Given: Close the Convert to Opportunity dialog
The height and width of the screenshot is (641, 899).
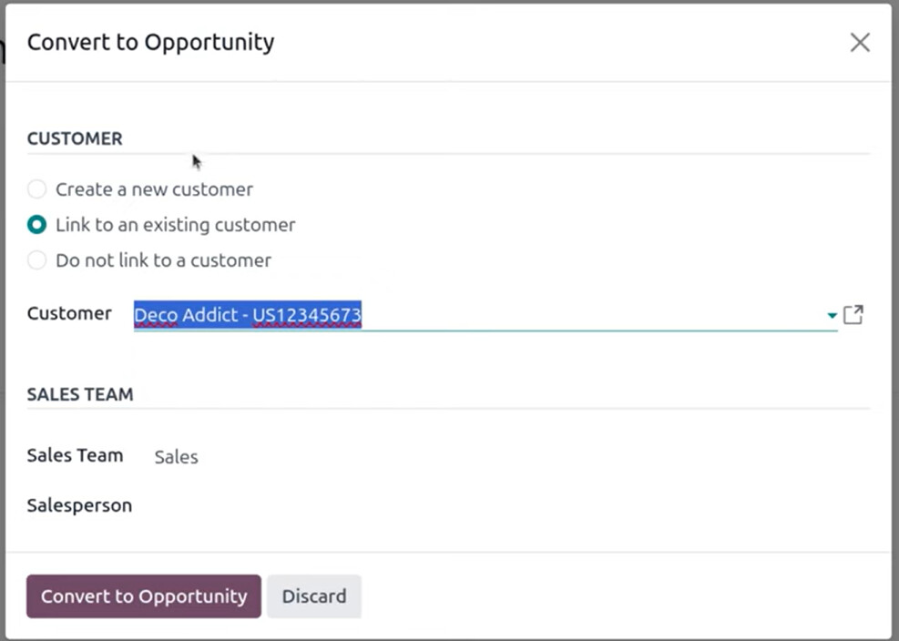Looking at the screenshot, I should pyautogui.click(x=860, y=43).
